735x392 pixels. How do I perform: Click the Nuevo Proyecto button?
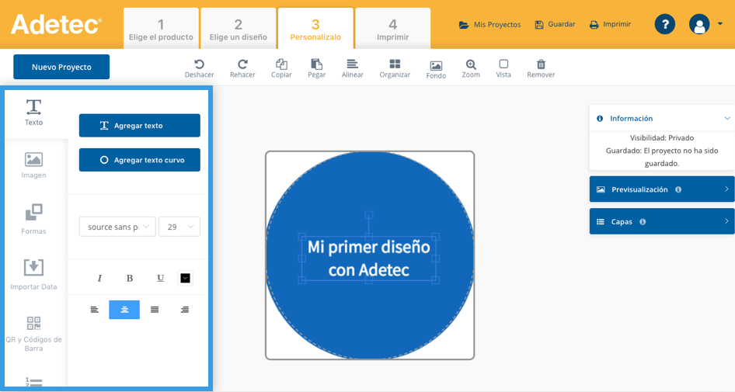(x=61, y=67)
